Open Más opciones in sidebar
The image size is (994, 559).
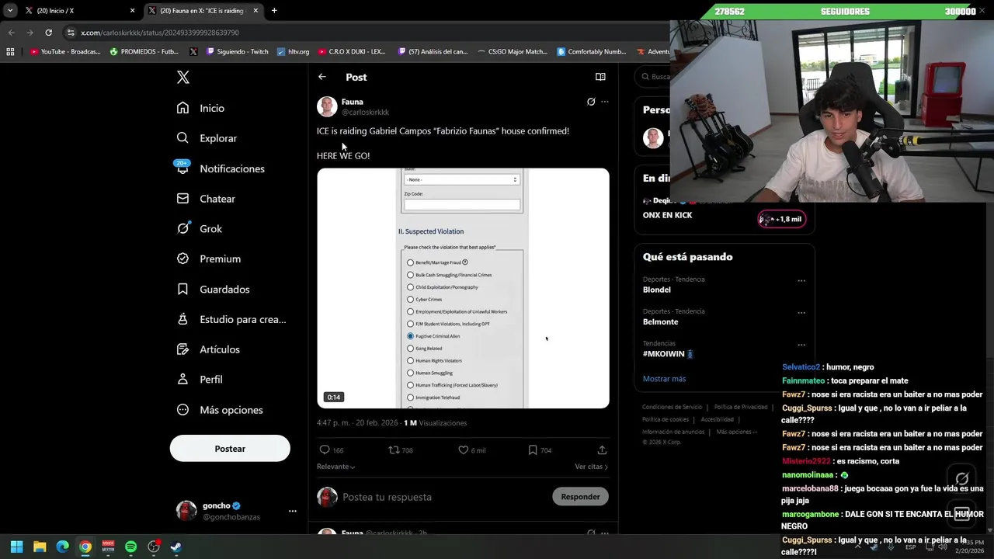tap(221, 410)
